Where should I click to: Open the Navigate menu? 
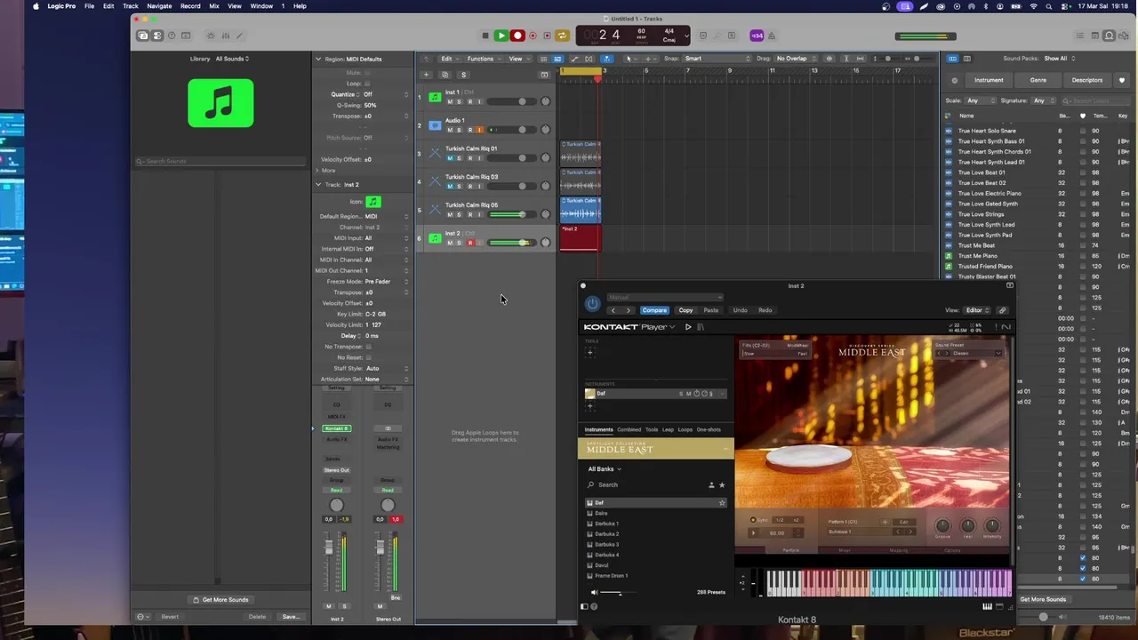pyautogui.click(x=159, y=6)
